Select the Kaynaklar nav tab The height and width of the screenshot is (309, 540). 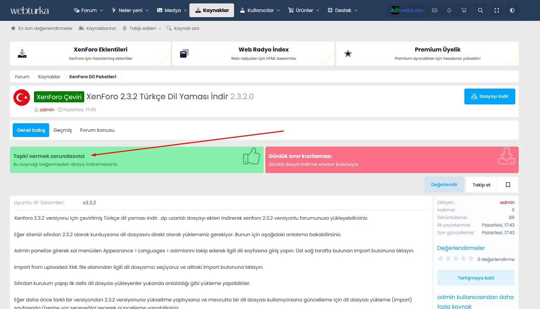(212, 10)
